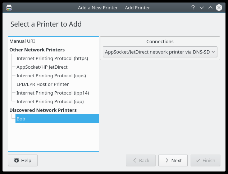
Task: Close the Add Printer dialog
Action: [219, 7]
